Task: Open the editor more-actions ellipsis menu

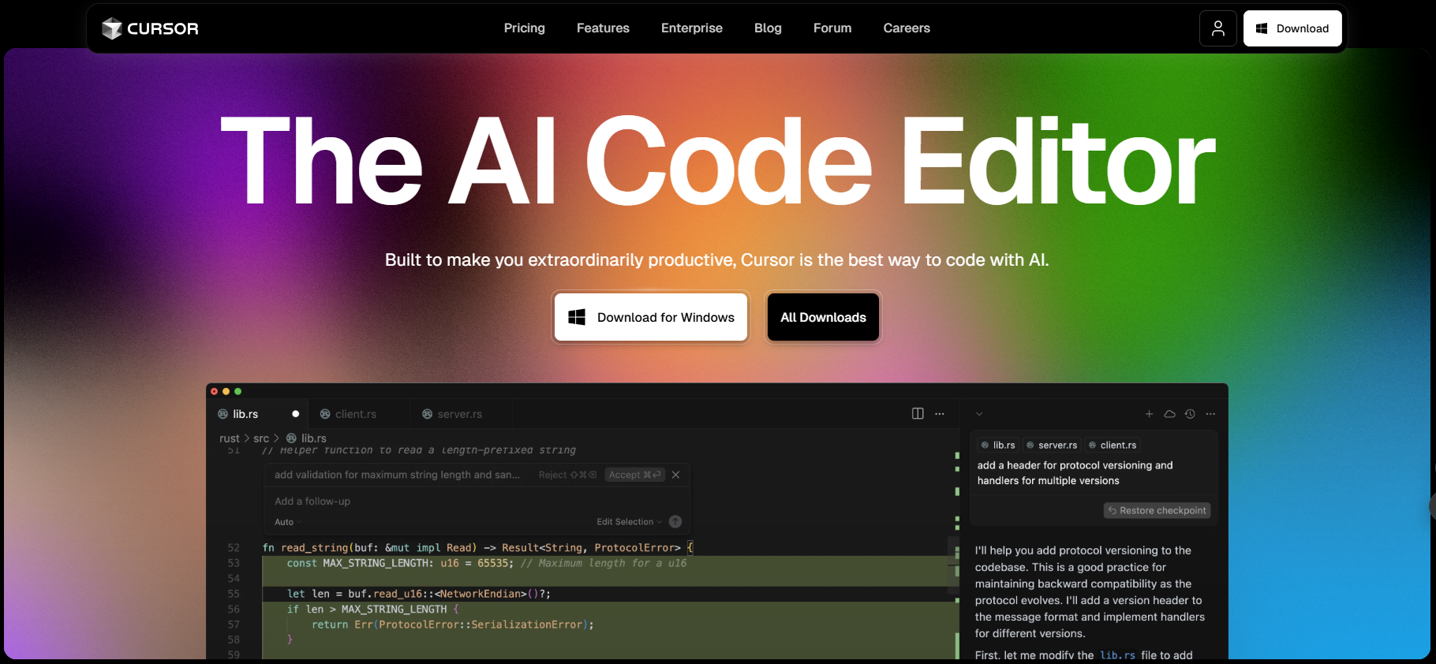Action: (x=940, y=413)
